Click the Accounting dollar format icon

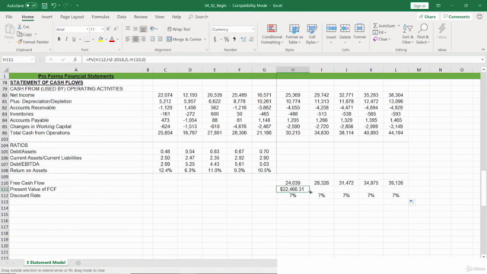[x=215, y=39]
